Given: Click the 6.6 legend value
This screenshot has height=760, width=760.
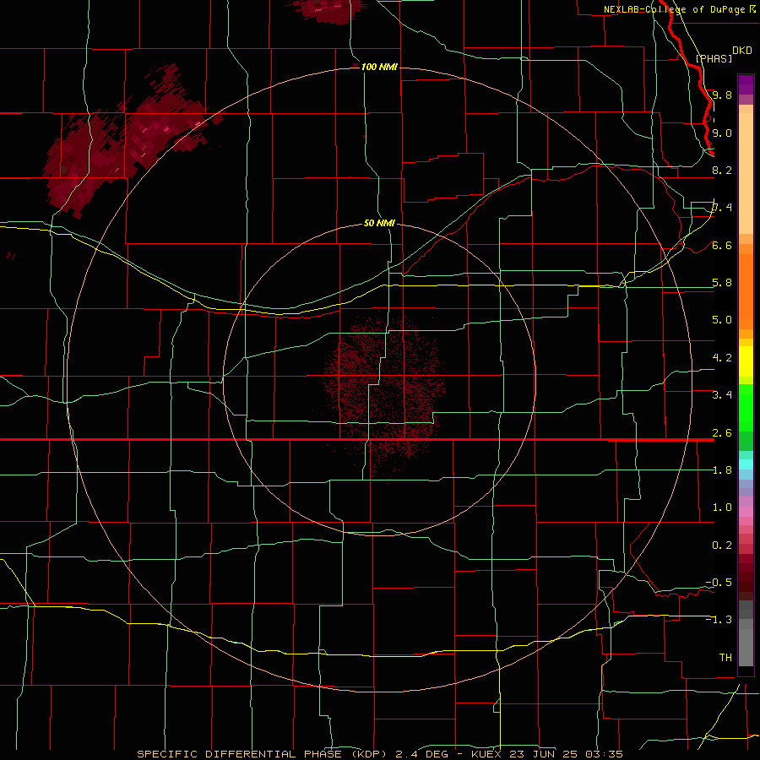Looking at the screenshot, I should point(722,245).
